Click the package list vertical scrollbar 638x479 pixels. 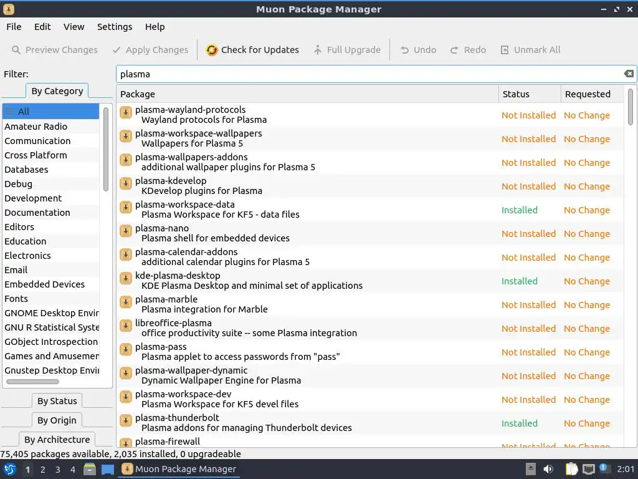(631, 107)
